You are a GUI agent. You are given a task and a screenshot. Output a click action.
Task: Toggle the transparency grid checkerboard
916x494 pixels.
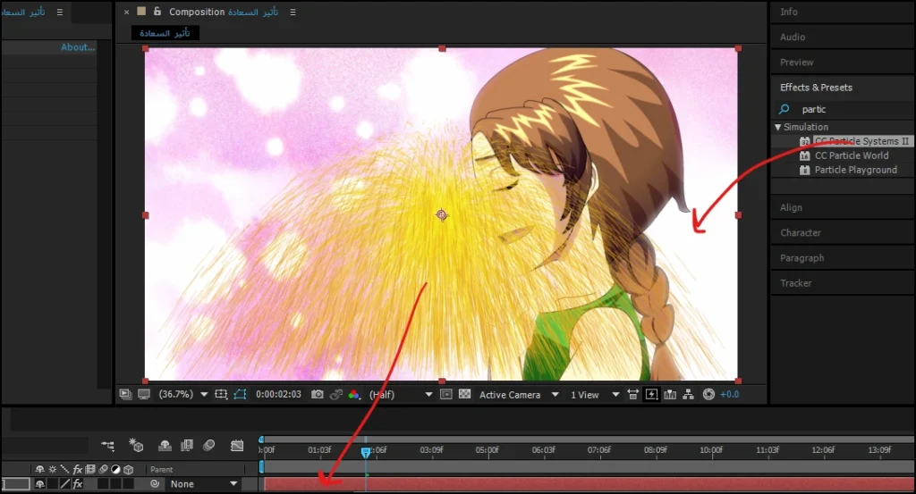[x=464, y=394]
